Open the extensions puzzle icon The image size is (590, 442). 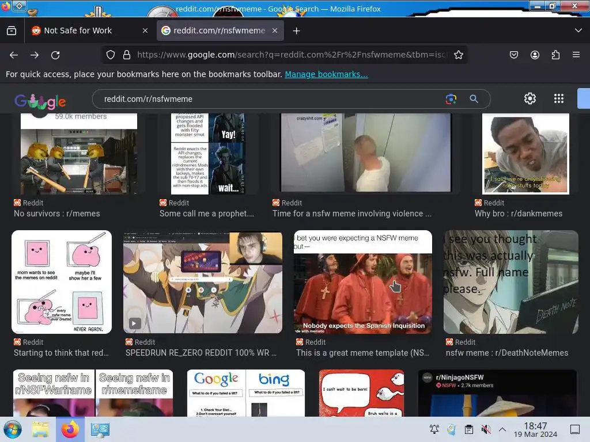(555, 55)
